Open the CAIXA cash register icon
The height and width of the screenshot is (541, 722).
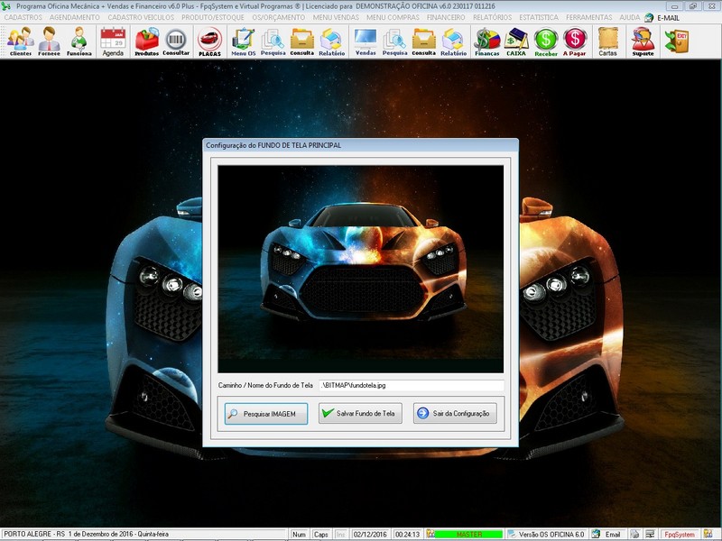[516, 41]
